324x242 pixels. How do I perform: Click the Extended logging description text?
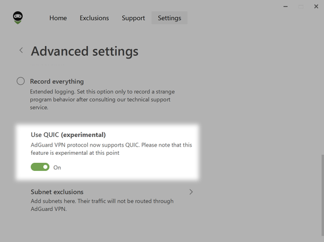point(102,99)
